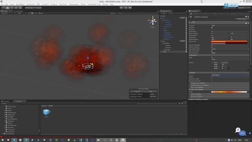Toggle the Prewarm checkbox

212,30
